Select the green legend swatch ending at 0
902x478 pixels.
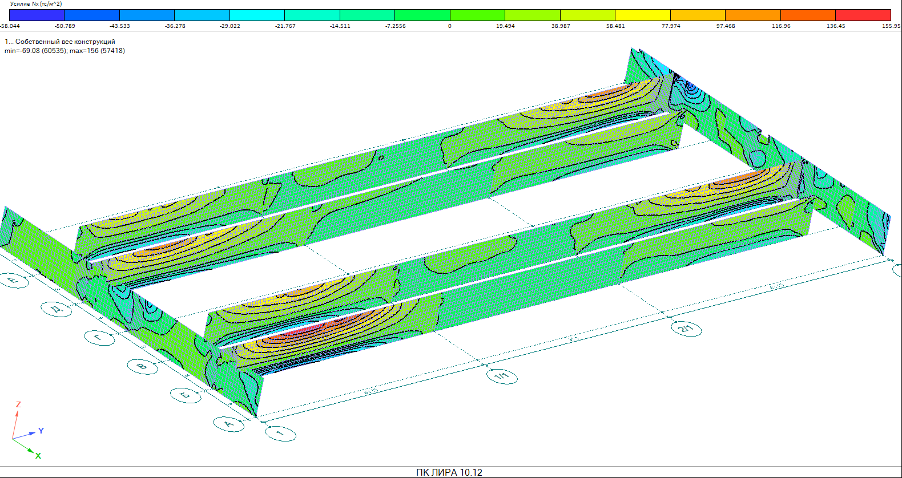click(x=422, y=15)
